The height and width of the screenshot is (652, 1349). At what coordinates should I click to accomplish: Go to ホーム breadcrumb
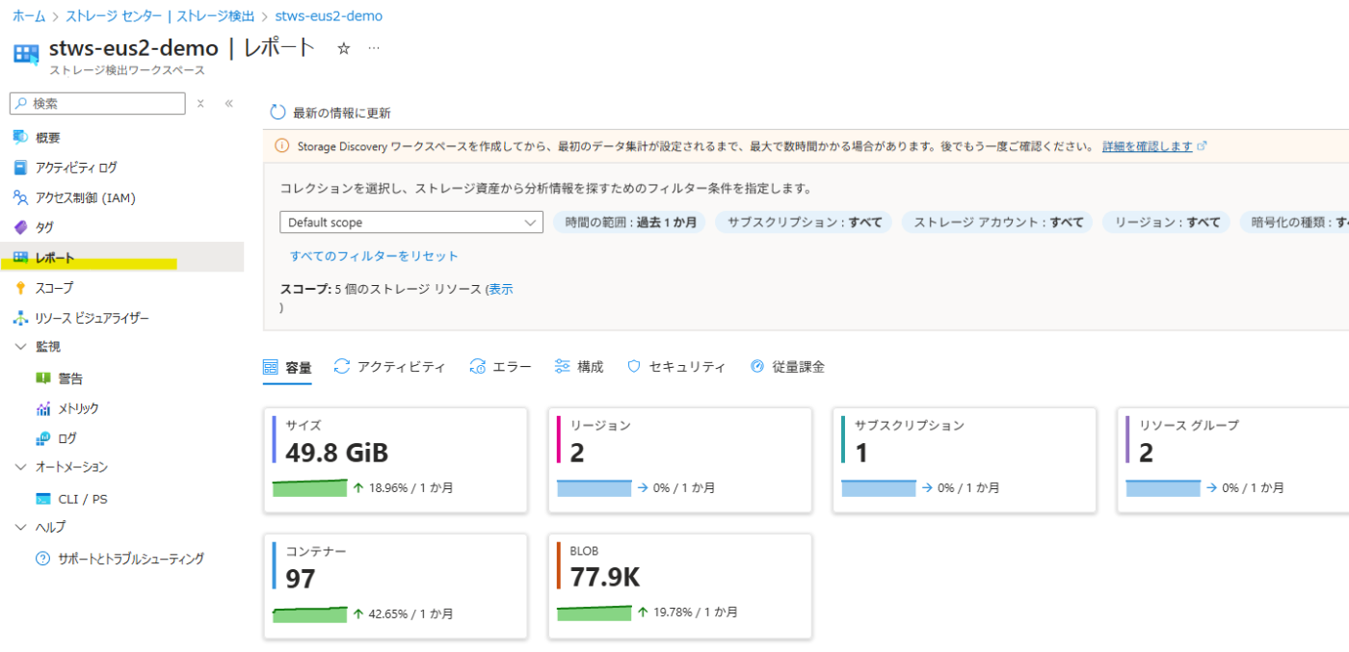coord(29,16)
